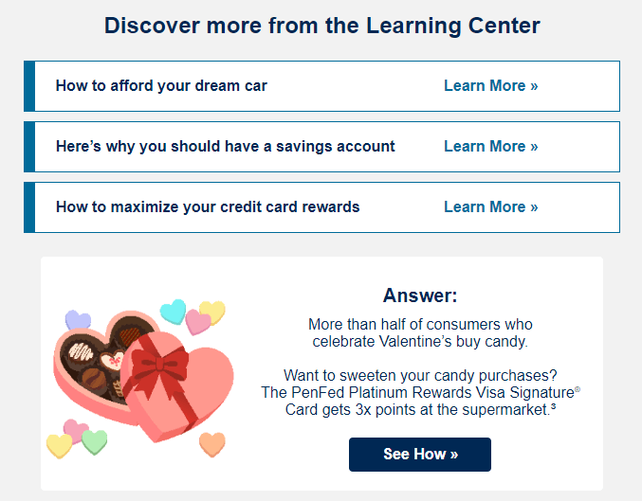Select the savings account article title
Viewport: 642px width, 501px height.
[226, 147]
